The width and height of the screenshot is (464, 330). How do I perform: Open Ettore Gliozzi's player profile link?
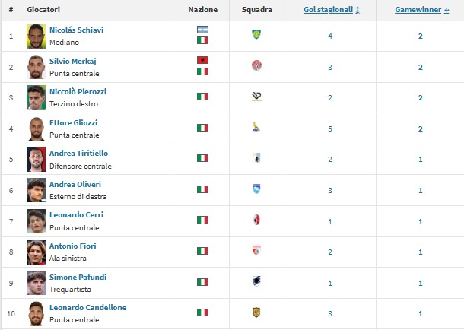[x=73, y=122]
